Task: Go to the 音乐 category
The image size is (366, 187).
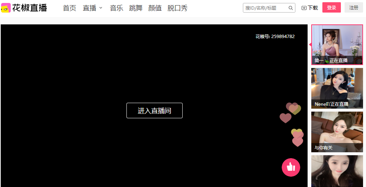Action: click(x=116, y=8)
